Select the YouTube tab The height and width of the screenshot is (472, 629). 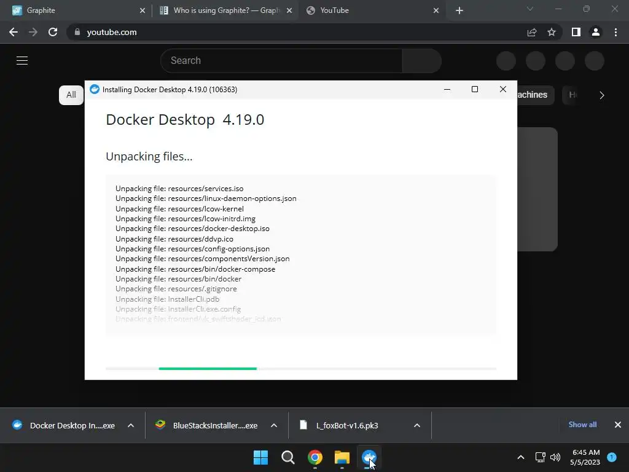pyautogui.click(x=373, y=10)
